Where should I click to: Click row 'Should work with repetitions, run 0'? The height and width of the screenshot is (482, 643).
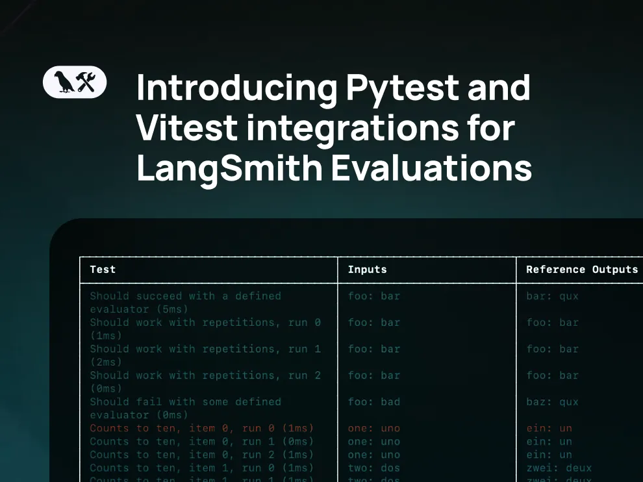coord(205,329)
